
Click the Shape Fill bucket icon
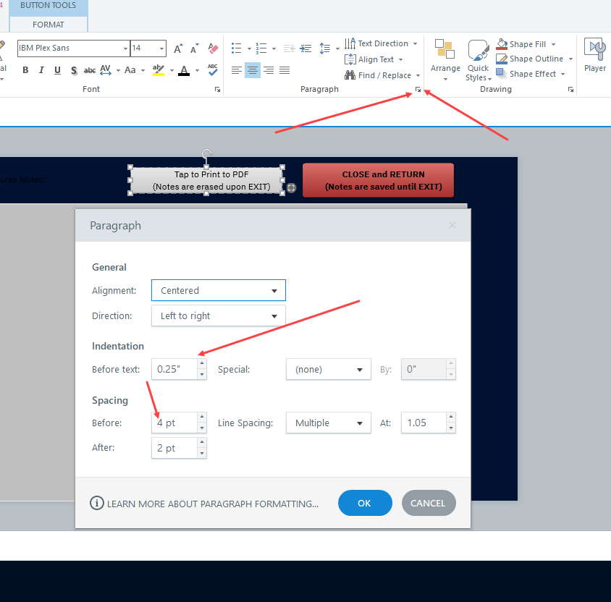click(x=502, y=44)
